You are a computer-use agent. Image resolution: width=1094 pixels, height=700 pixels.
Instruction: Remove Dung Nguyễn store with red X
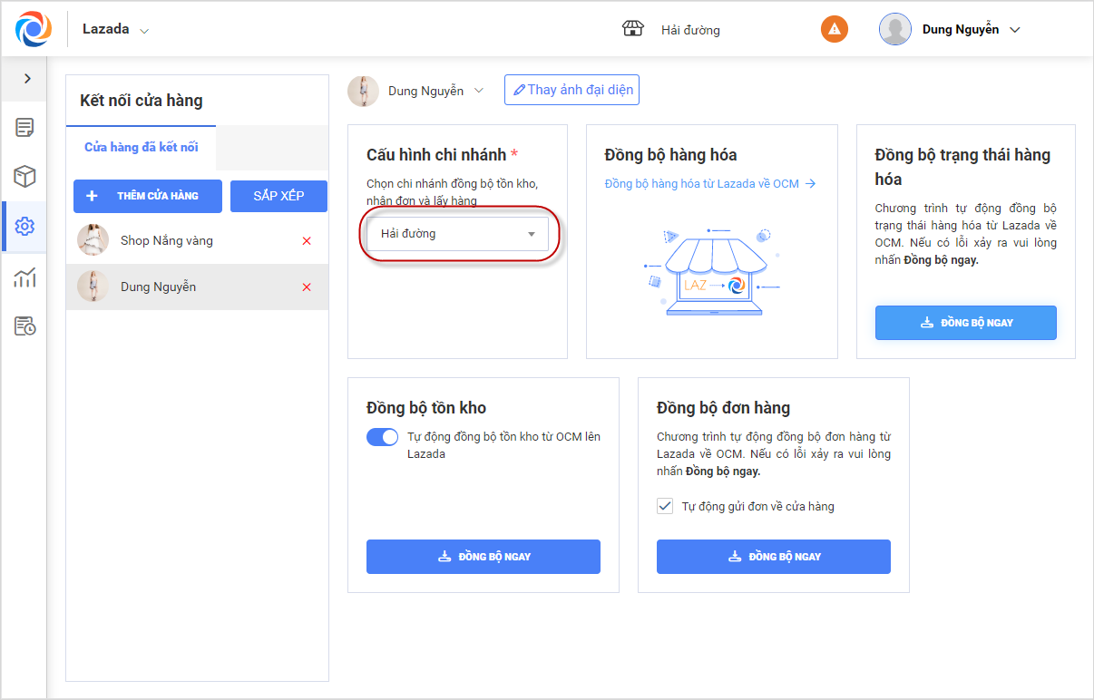click(x=307, y=287)
